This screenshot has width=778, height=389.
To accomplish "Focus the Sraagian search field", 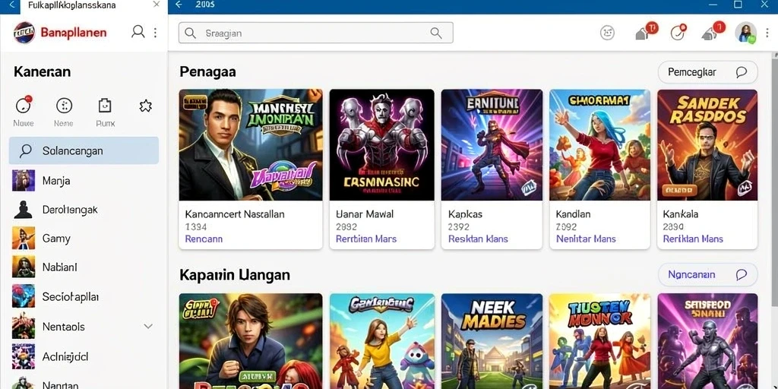I will (x=315, y=33).
